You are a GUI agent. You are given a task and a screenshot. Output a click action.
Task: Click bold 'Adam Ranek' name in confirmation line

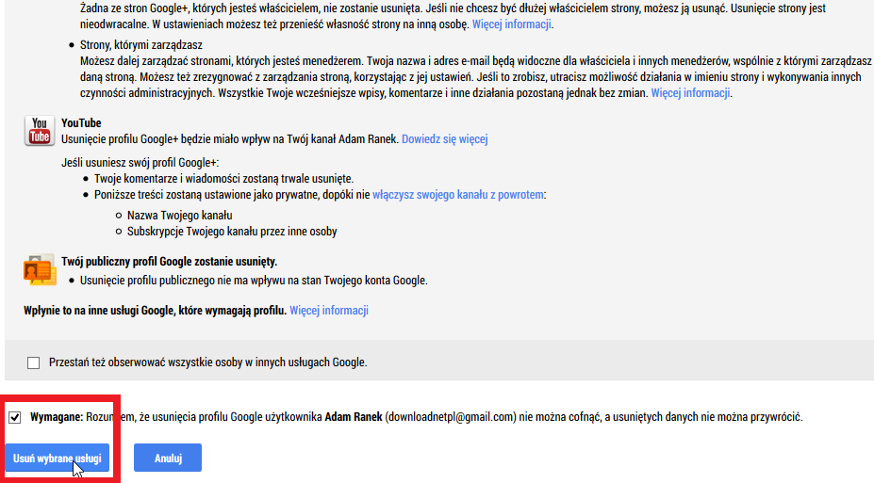pos(354,417)
